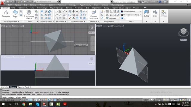Switch to the Лист1 layout tab

pyautogui.click(x=20, y=87)
